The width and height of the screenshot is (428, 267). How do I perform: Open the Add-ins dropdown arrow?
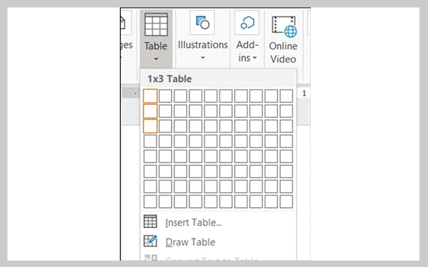(x=255, y=58)
